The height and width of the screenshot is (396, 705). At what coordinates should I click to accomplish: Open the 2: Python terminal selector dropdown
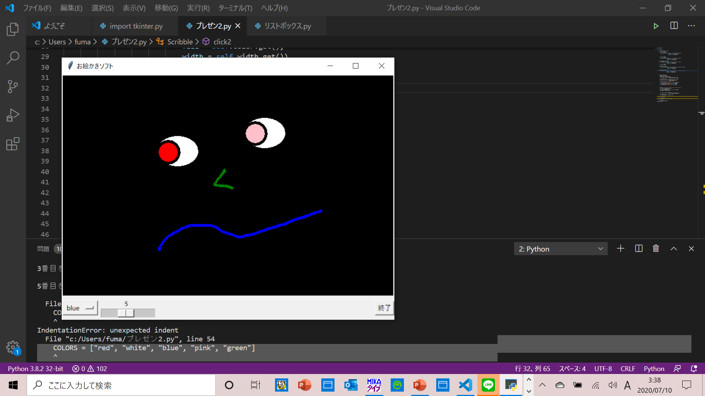(561, 249)
